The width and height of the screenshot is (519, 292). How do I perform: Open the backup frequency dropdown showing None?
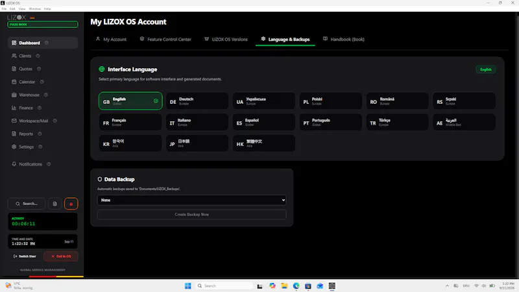coord(191,200)
